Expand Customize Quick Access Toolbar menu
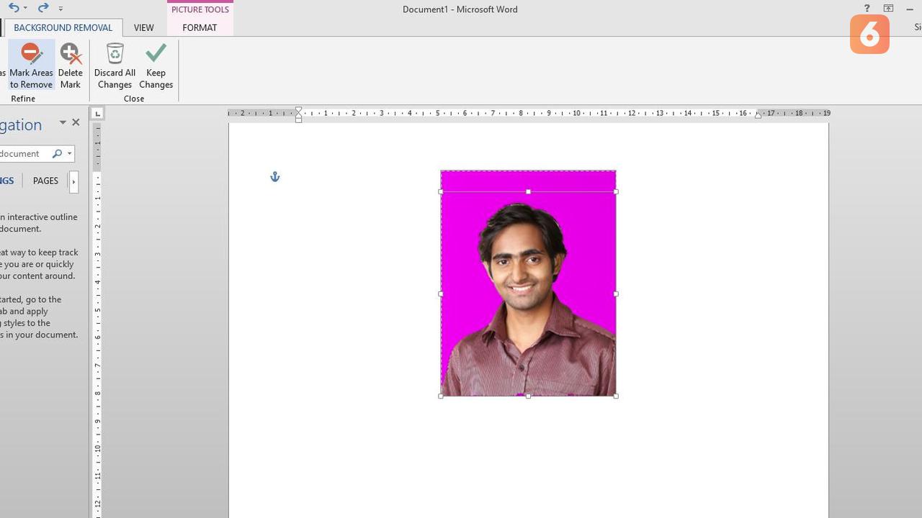 tap(61, 9)
